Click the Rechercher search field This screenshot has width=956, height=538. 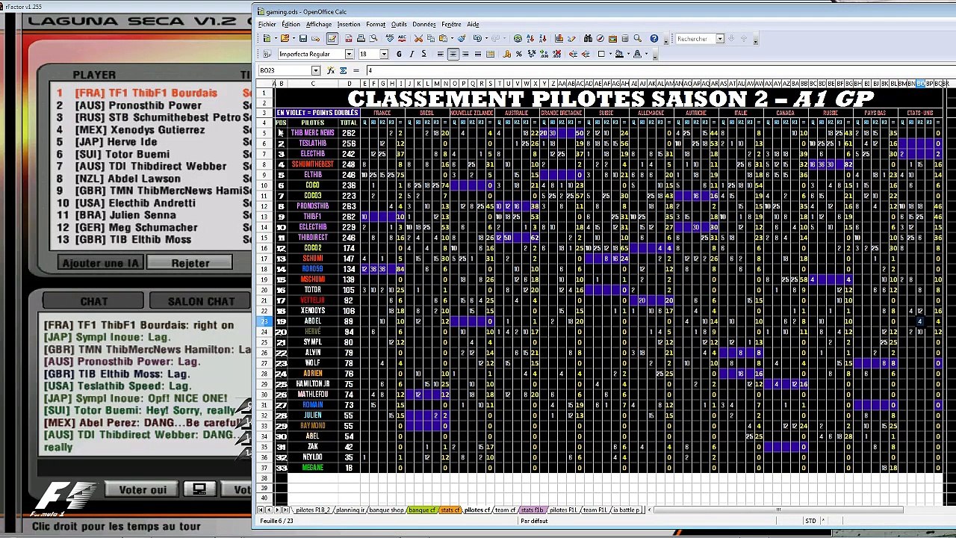tap(695, 39)
